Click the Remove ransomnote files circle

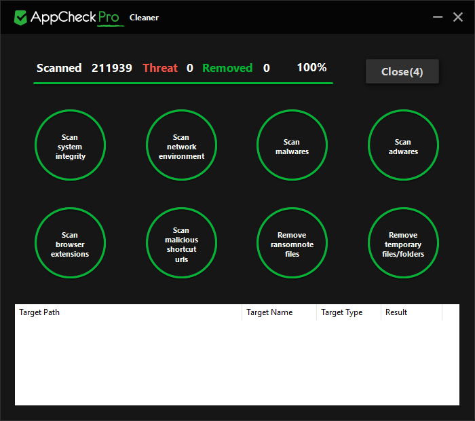tap(292, 244)
